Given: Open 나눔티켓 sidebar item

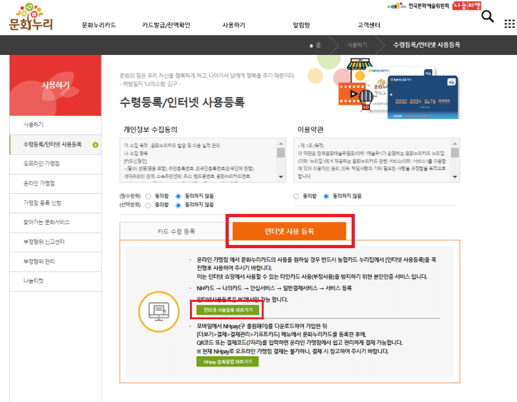Looking at the screenshot, I should tap(56, 281).
